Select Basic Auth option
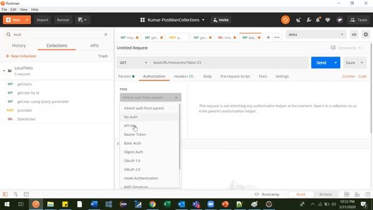The height and width of the screenshot is (210, 373). 150,143
